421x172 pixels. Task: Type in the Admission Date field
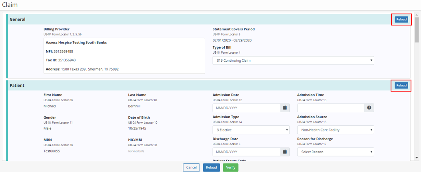(x=246, y=108)
